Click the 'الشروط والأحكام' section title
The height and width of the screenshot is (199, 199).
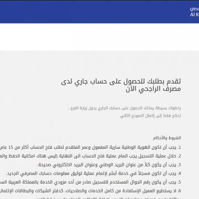167,138
